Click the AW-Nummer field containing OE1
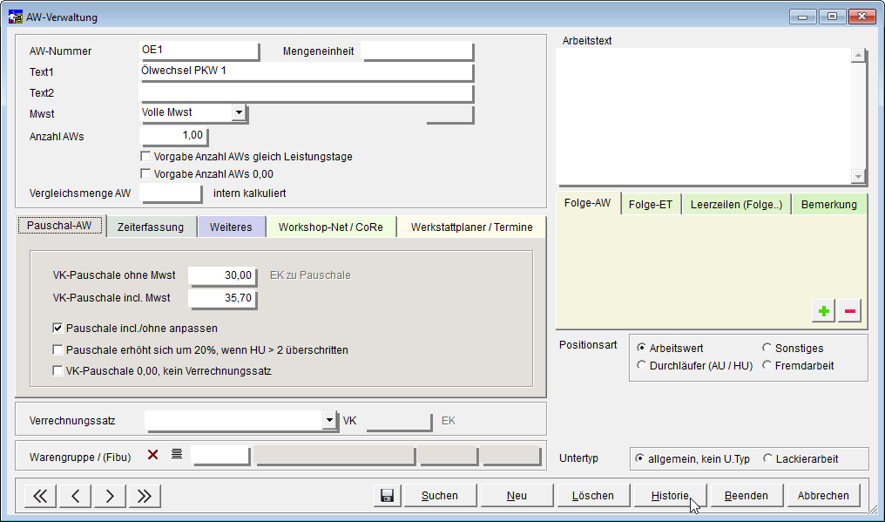This screenshot has height=522, width=885. 199,51
